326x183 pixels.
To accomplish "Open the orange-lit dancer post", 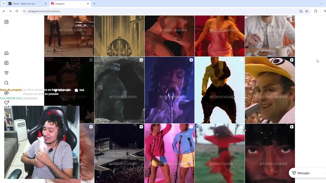I will (169, 36).
